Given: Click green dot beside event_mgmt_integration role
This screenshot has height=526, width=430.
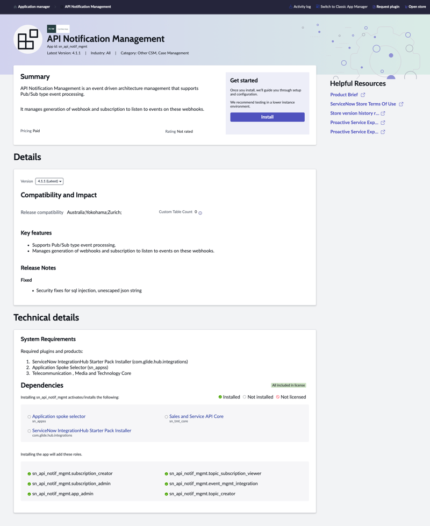Looking at the screenshot, I should click(166, 484).
